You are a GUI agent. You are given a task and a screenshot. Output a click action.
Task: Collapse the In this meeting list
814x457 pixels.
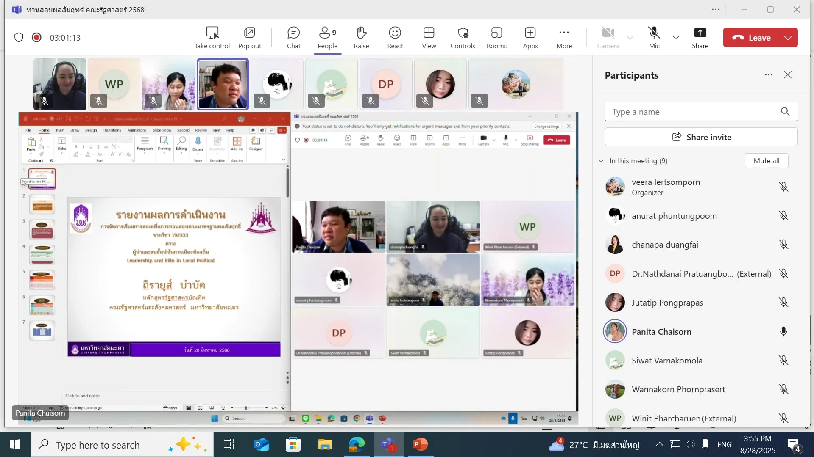(601, 161)
